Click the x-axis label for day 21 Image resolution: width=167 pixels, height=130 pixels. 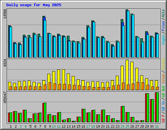click(108, 126)
